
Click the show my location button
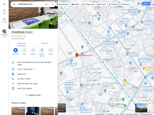(150, 100)
